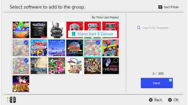This screenshot has width=188, height=105.
Task: Click the search by keyword field
Action: coord(157,28)
